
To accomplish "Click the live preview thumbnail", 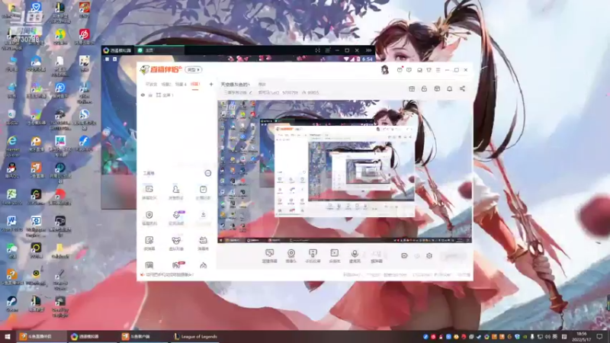I will tap(345, 171).
